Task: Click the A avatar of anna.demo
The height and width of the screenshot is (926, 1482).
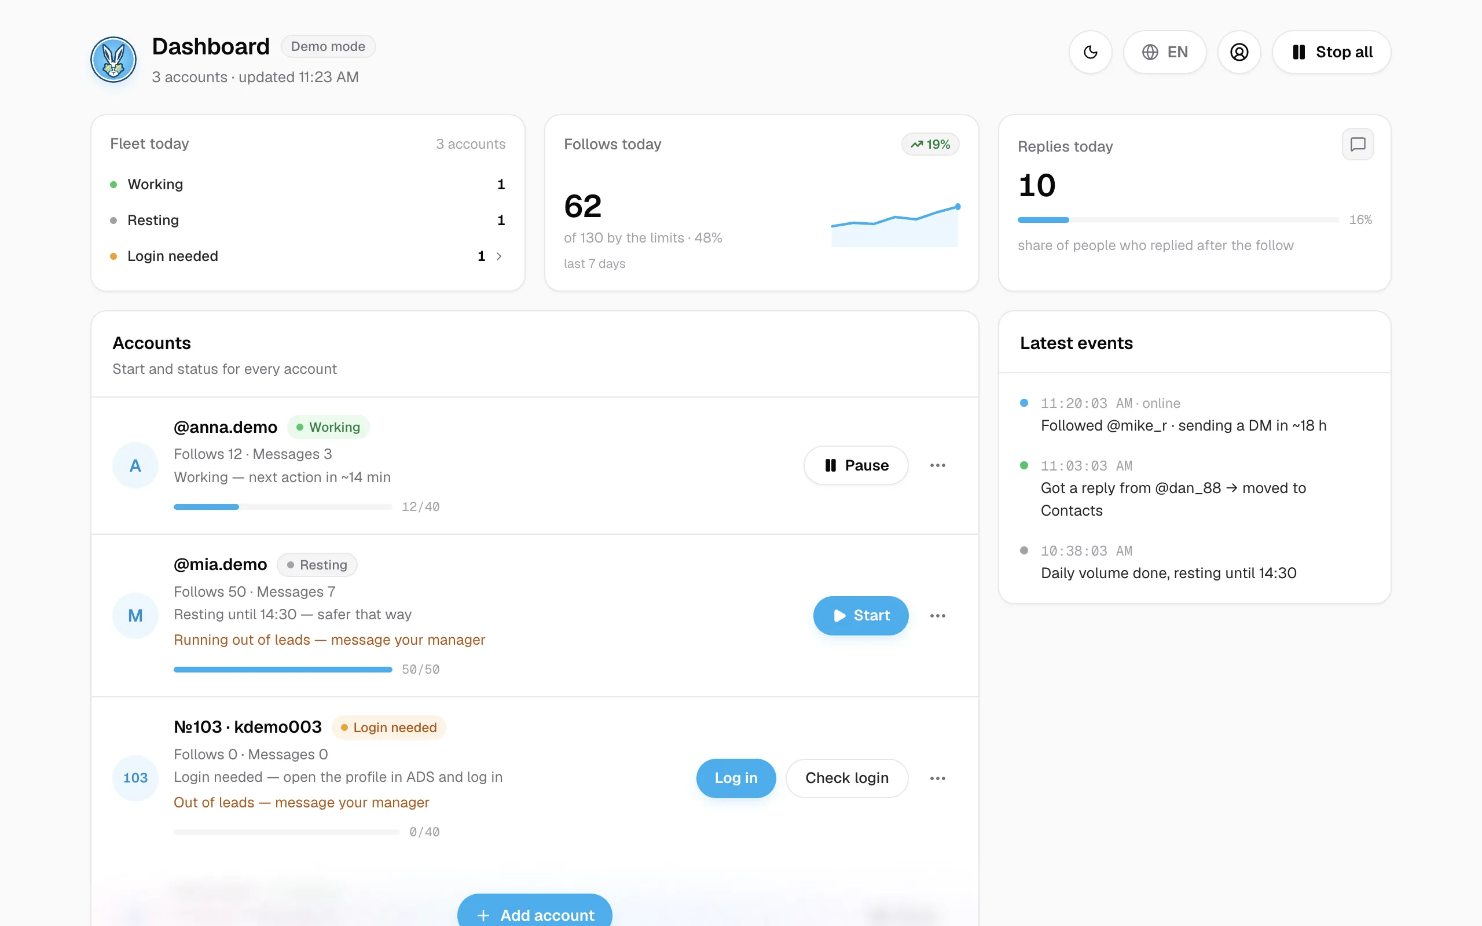Action: coord(135,465)
